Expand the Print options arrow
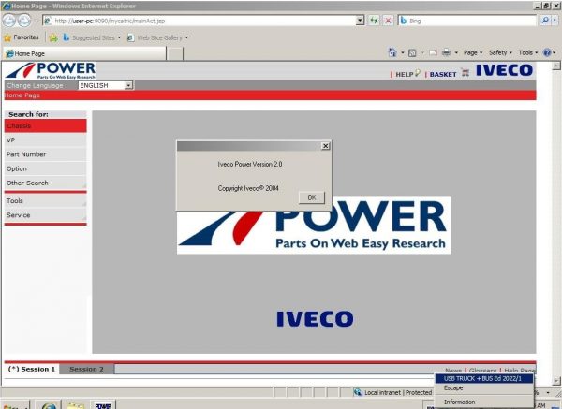This screenshot has height=409, width=562. click(456, 53)
